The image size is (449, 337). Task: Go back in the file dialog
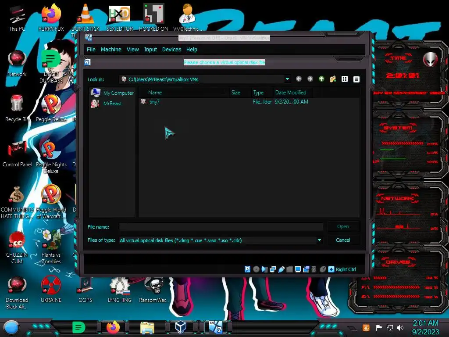[x=299, y=79]
